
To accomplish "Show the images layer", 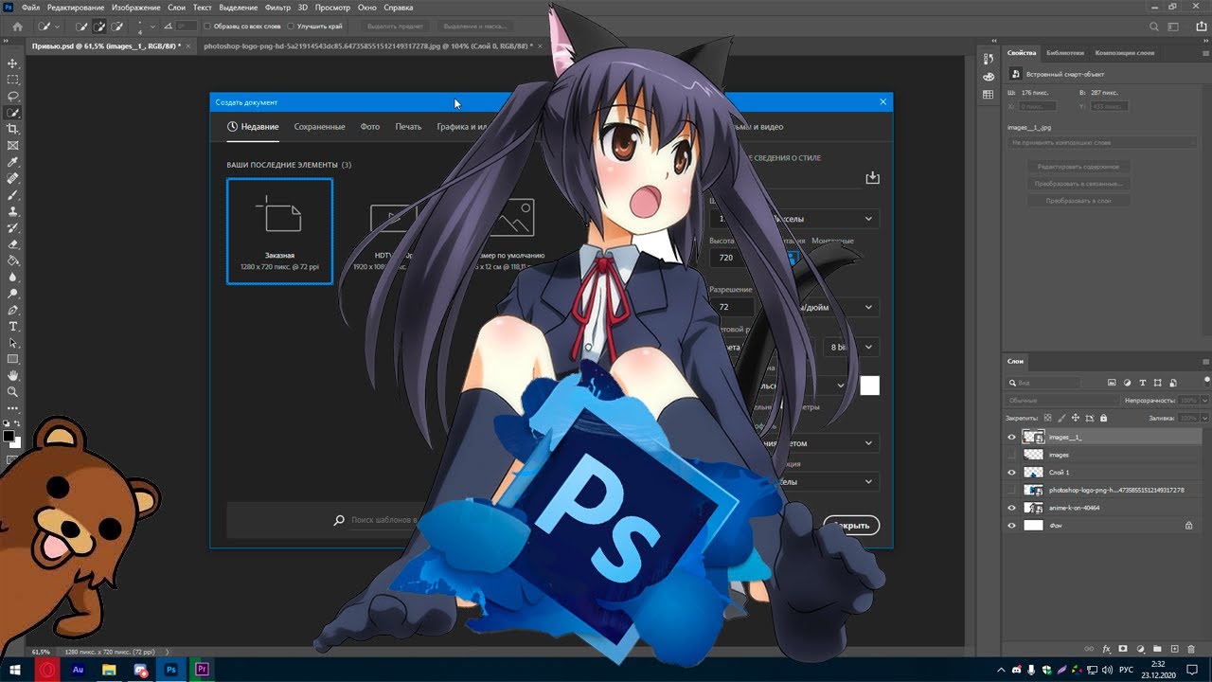I will pos(1011,455).
